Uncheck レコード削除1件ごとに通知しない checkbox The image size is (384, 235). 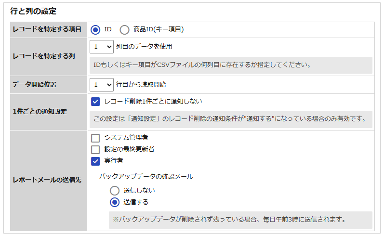pos(95,102)
